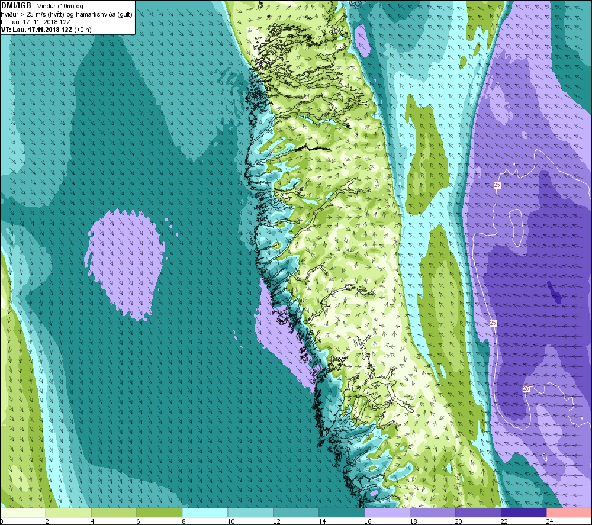592x525 pixels.
Task: Click the bold 'VT: Lau. 17.11.2018 12Z' line
Action: click(37, 30)
